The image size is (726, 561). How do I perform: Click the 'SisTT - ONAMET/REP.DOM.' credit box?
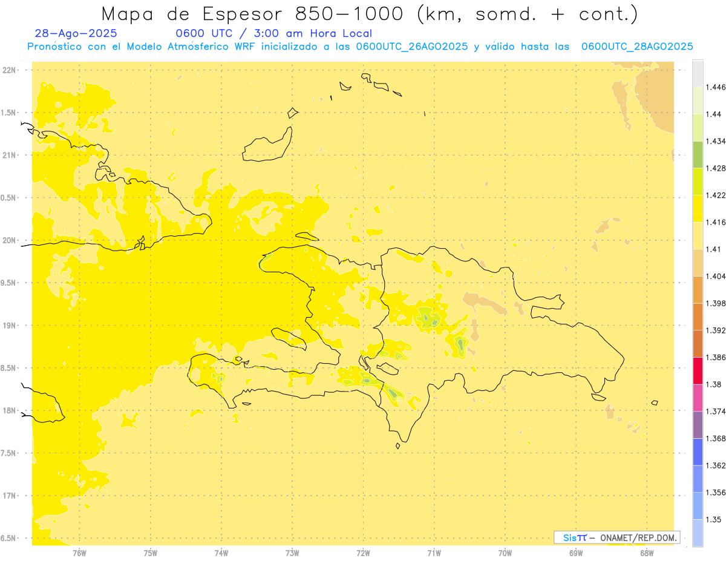[617, 537]
